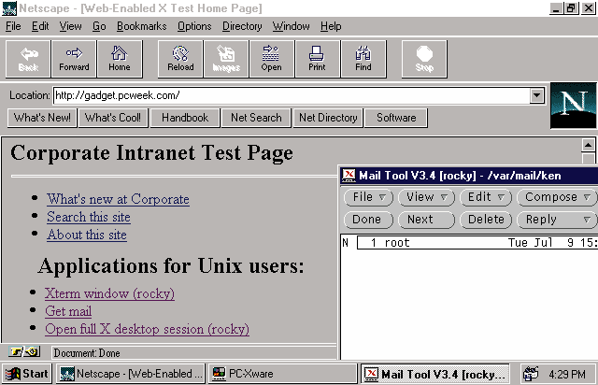The image size is (598, 385).
Task: Click the What's New! directory button
Action: pos(42,118)
